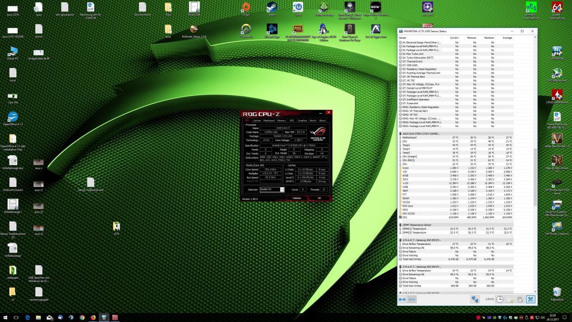The width and height of the screenshot is (572, 322).
Task: Select the Motherboard temperature row
Action: 455,138
